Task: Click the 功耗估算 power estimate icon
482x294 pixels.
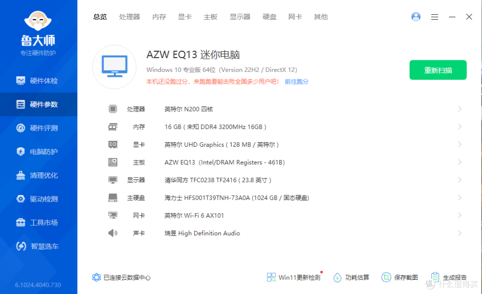Action: tap(337, 277)
